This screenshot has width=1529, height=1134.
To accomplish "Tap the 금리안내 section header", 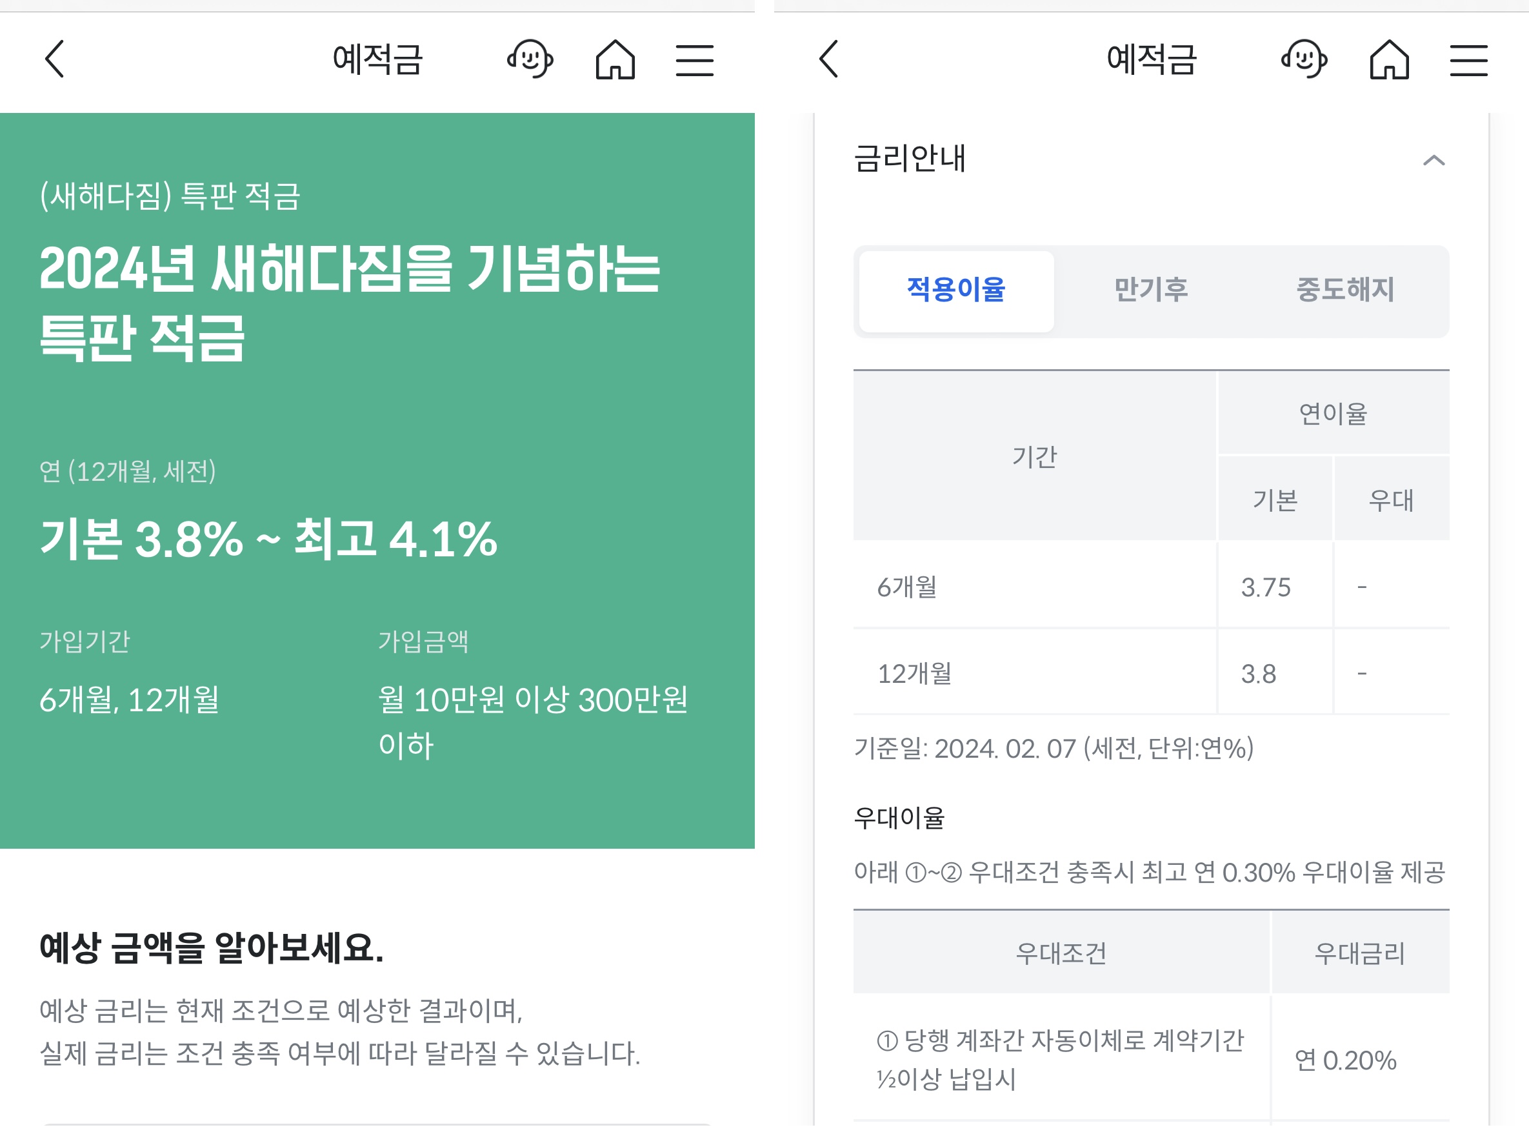I will (910, 159).
